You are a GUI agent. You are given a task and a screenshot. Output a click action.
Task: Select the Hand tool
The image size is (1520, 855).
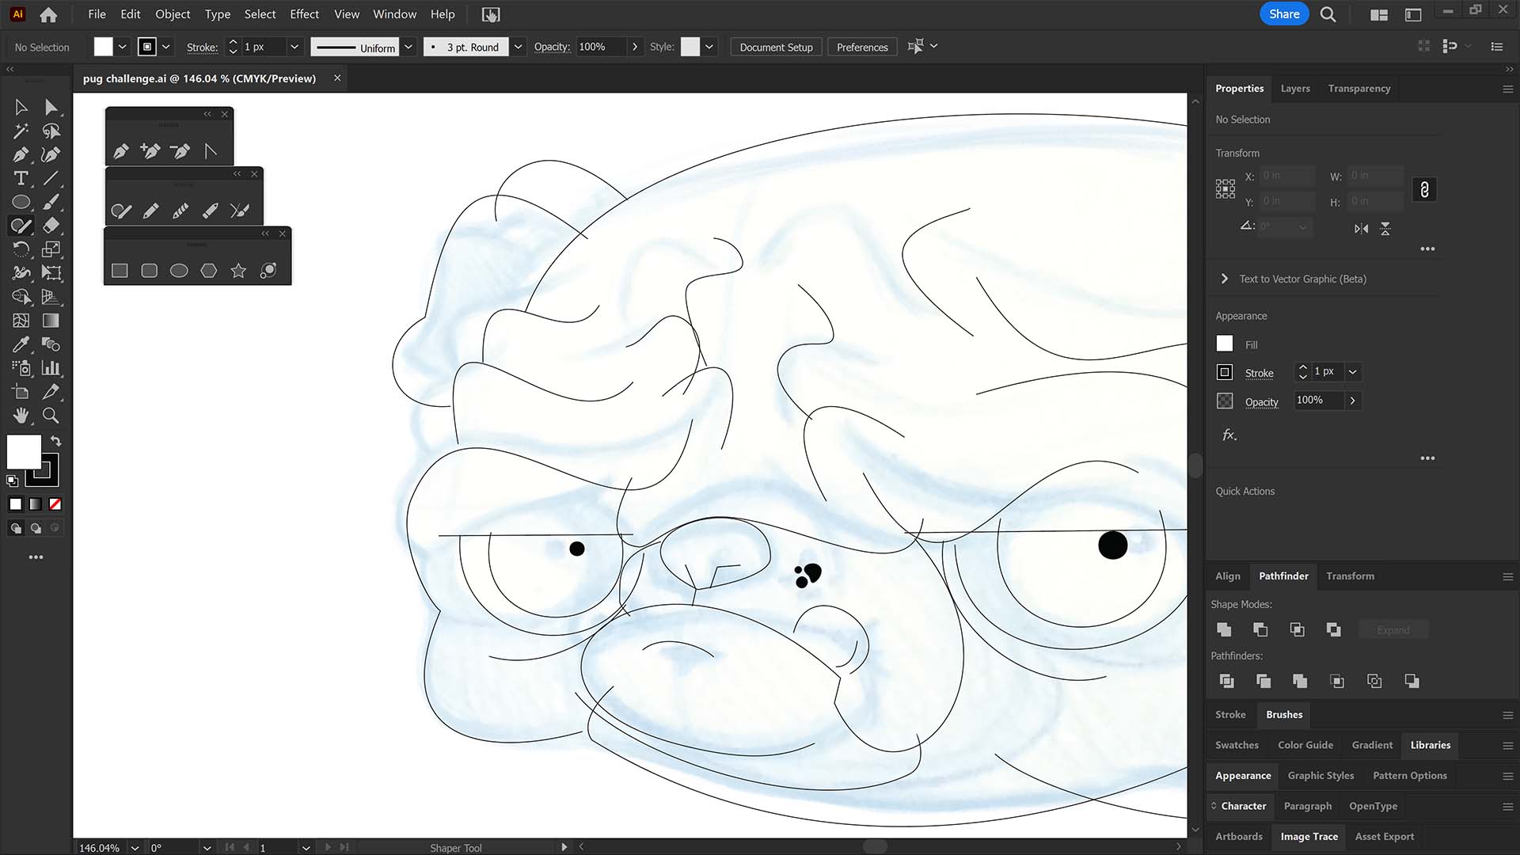pos(21,416)
